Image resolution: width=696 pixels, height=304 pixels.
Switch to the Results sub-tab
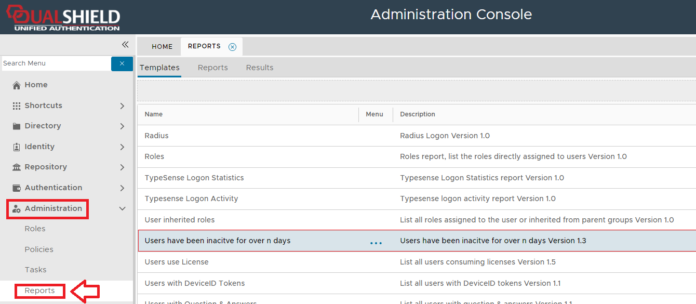(260, 68)
